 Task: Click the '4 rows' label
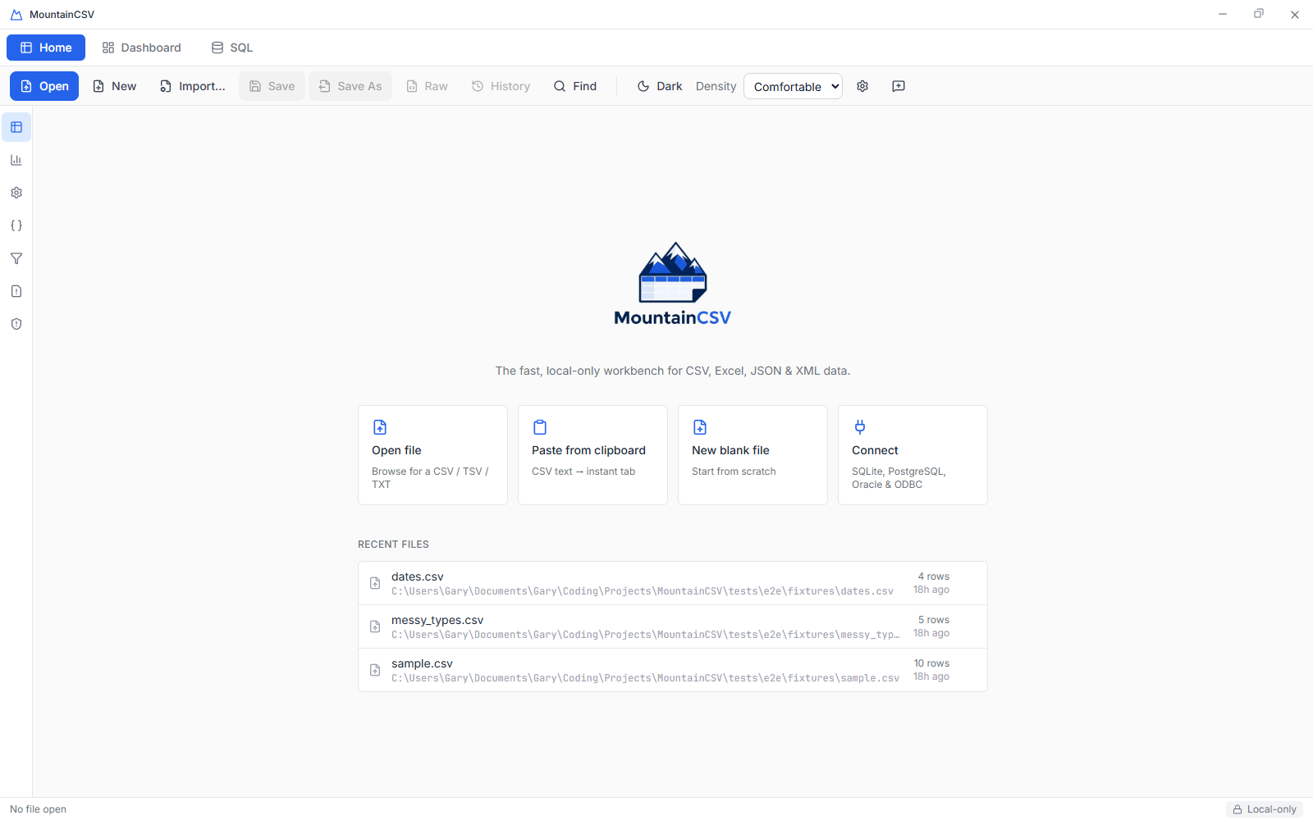pyautogui.click(x=933, y=576)
